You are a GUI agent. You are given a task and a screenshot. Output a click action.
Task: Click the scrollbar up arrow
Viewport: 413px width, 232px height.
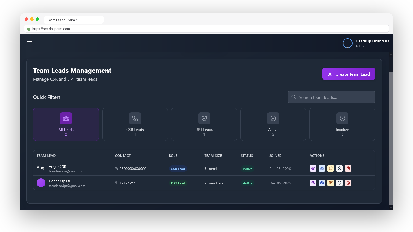click(391, 54)
